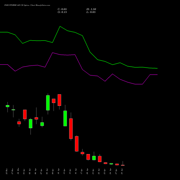Select the green candle above 21 Apr
This screenshot has width=180, height=180.
point(94,158)
